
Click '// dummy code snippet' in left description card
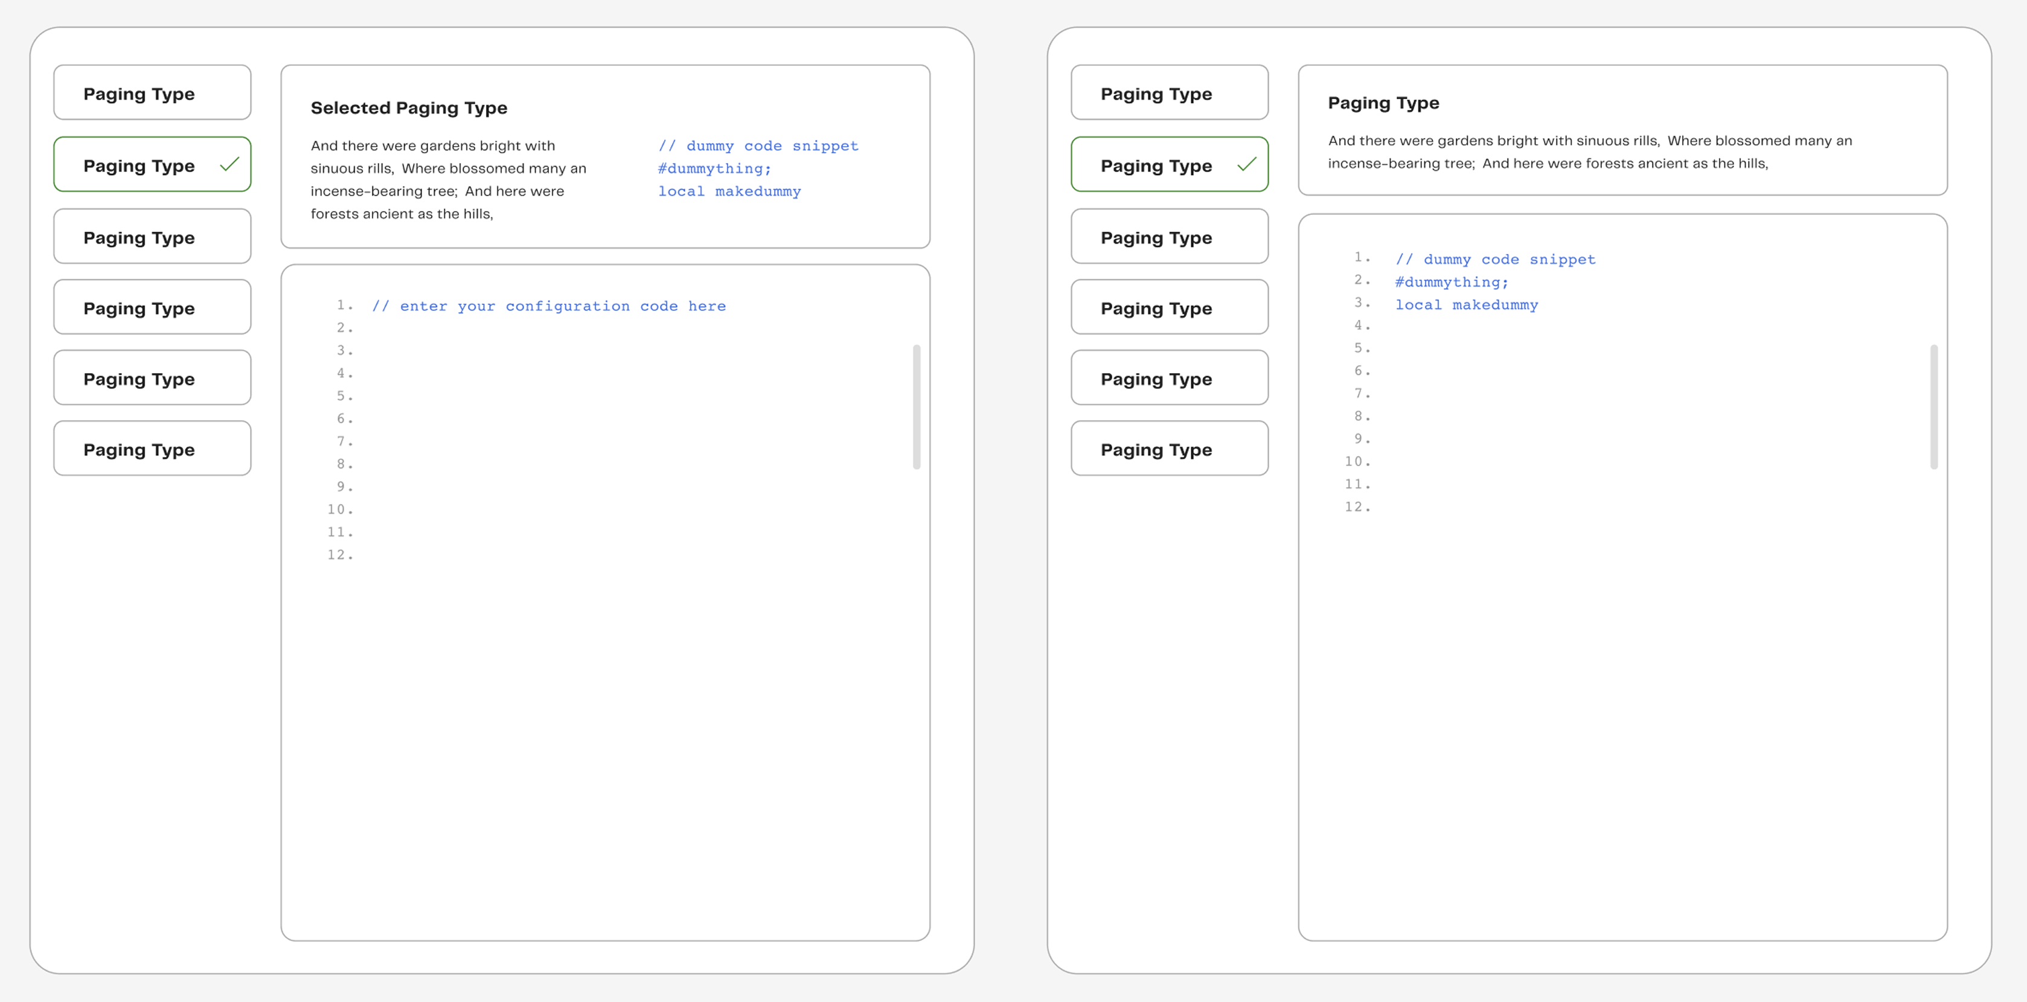tap(758, 145)
